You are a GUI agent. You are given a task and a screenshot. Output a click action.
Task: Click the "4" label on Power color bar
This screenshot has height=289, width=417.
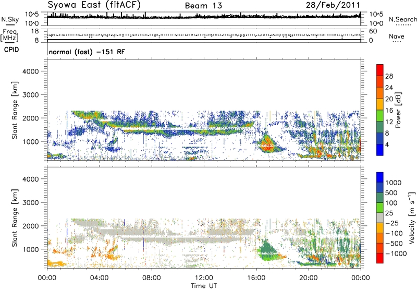pos(387,144)
